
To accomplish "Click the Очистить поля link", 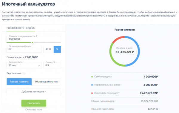I will [x=34, y=110].
